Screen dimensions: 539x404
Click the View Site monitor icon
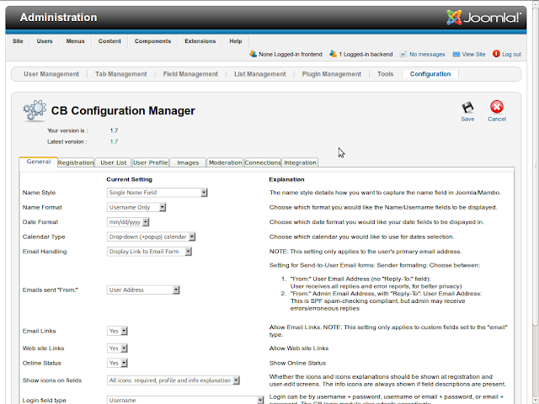click(x=456, y=54)
